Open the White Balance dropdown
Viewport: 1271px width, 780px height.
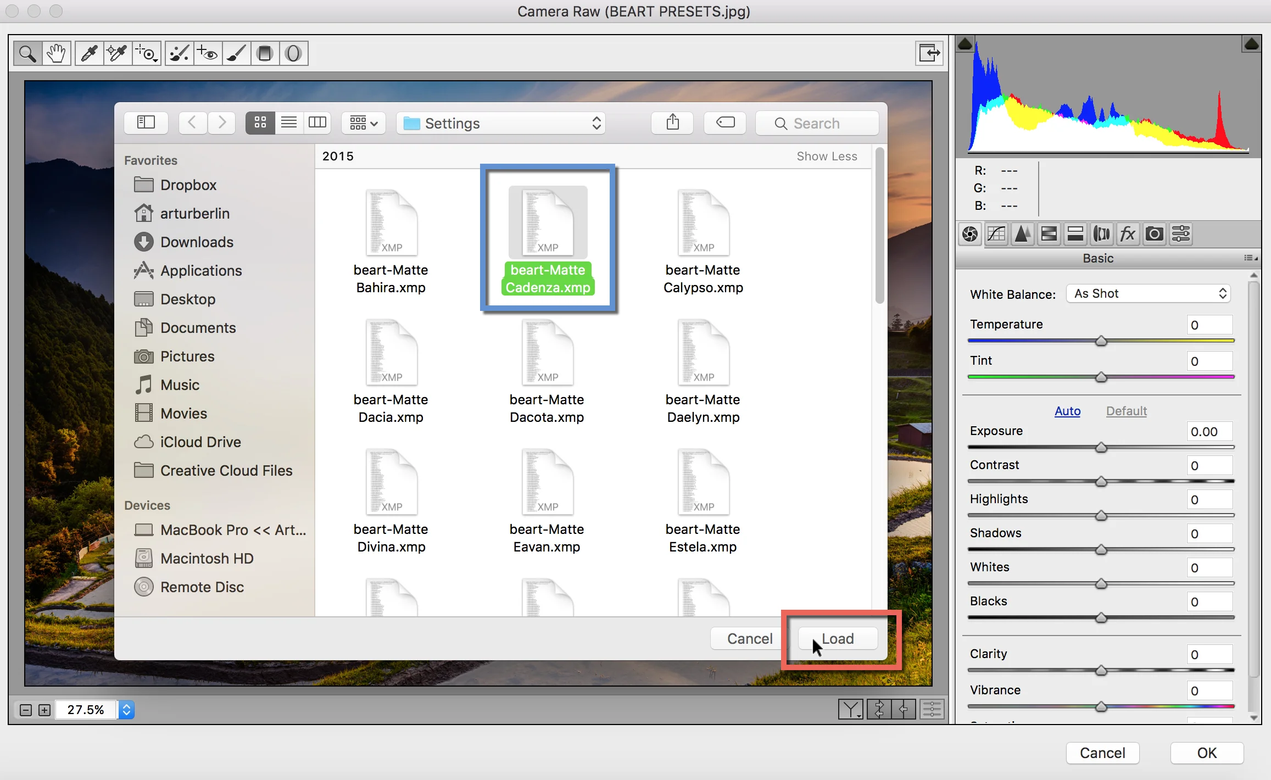1148,293
